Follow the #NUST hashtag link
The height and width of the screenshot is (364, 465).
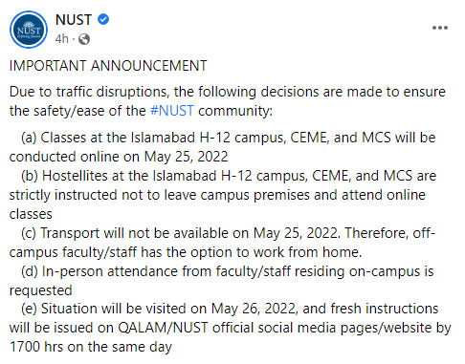pyautogui.click(x=171, y=111)
